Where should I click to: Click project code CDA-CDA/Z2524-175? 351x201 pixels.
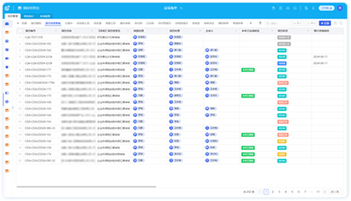point(38,76)
